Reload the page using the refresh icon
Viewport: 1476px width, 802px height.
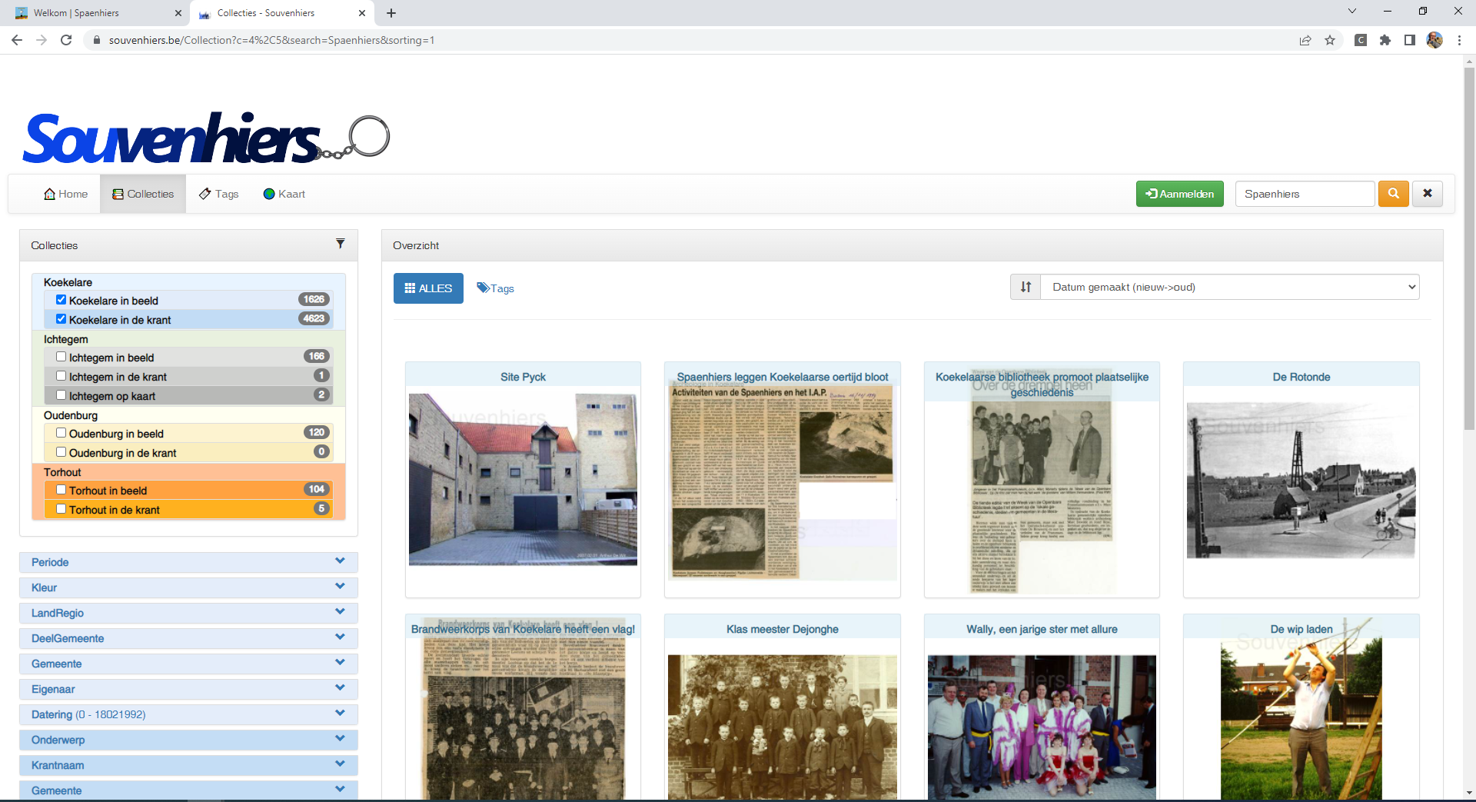point(66,40)
